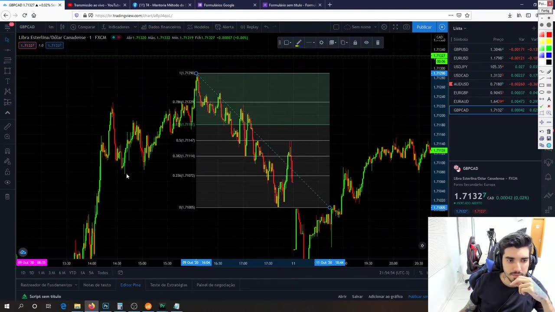Select the 1D range button
Viewport: 555px width, 312px height.
[23, 273]
